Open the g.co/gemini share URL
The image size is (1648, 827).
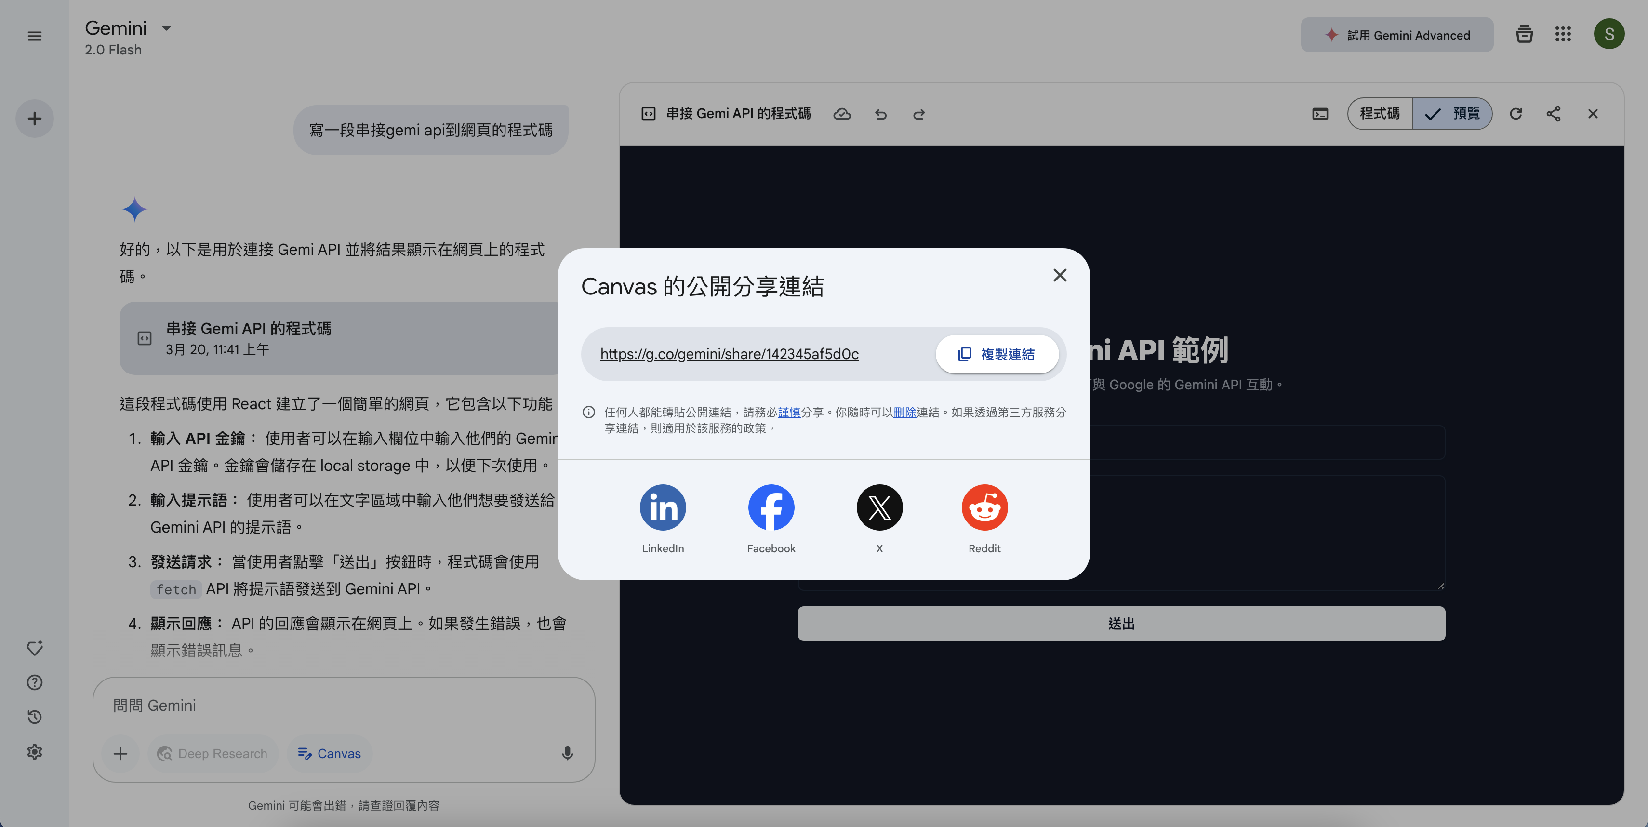click(x=730, y=354)
